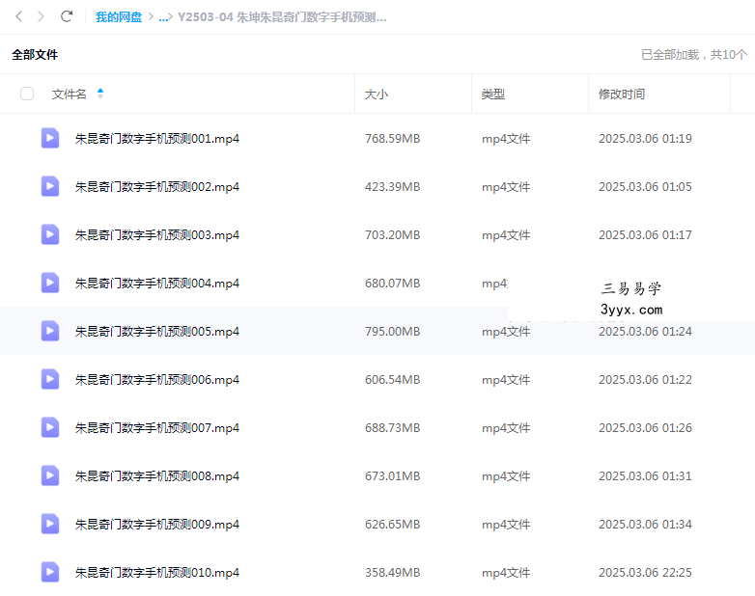The width and height of the screenshot is (755, 596).
Task: Go back with the left arrow
Action: coord(18,16)
